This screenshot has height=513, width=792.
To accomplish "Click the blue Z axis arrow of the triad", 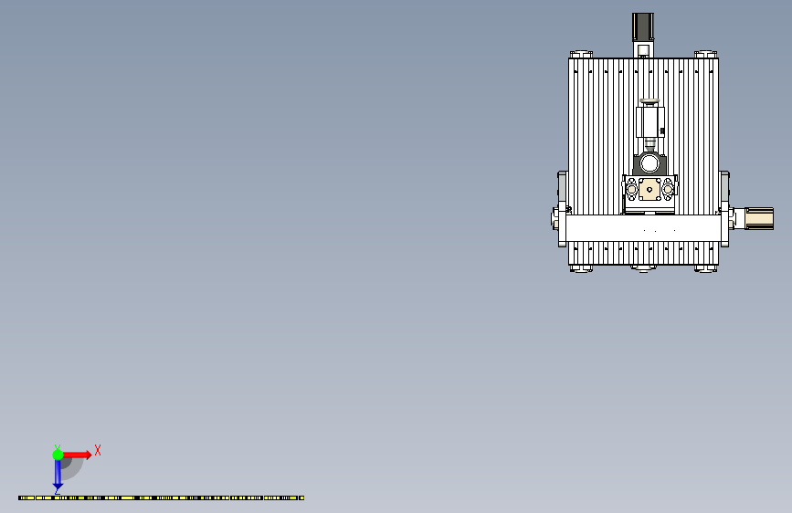I will point(58,475).
